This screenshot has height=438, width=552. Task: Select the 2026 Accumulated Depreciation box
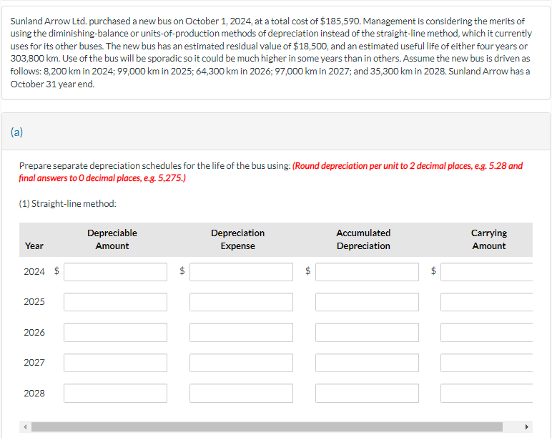(x=368, y=333)
